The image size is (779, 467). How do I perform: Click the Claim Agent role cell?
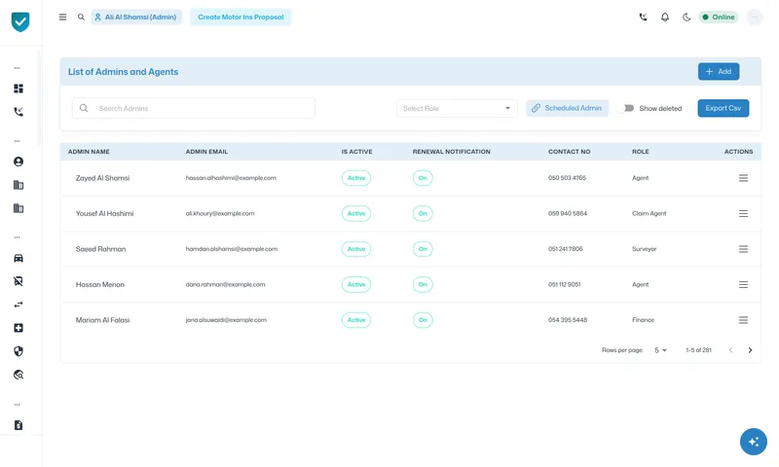point(649,213)
